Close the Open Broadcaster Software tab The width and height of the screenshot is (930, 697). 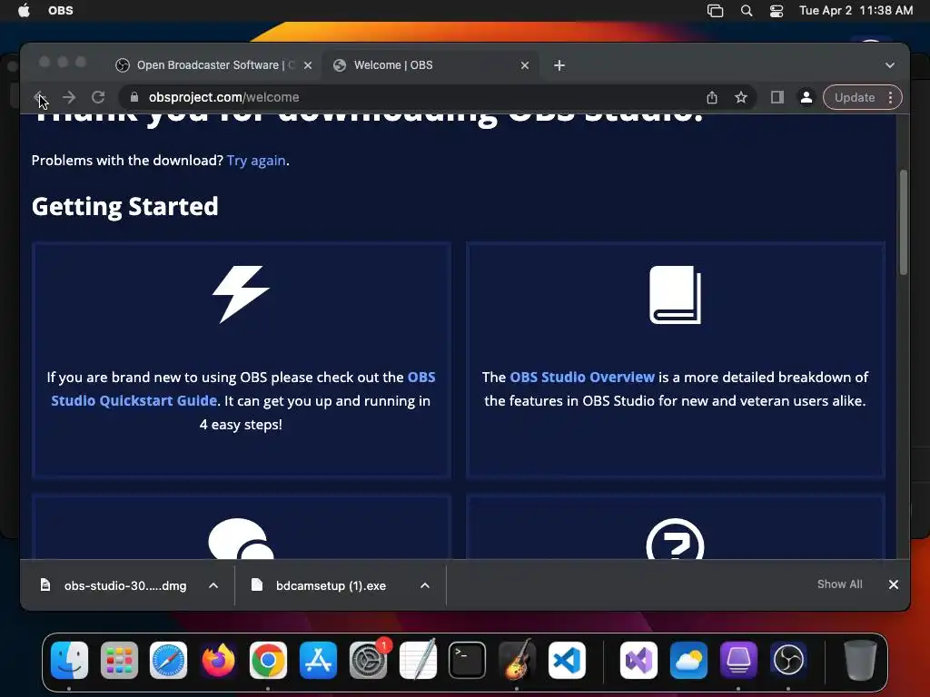click(x=308, y=65)
